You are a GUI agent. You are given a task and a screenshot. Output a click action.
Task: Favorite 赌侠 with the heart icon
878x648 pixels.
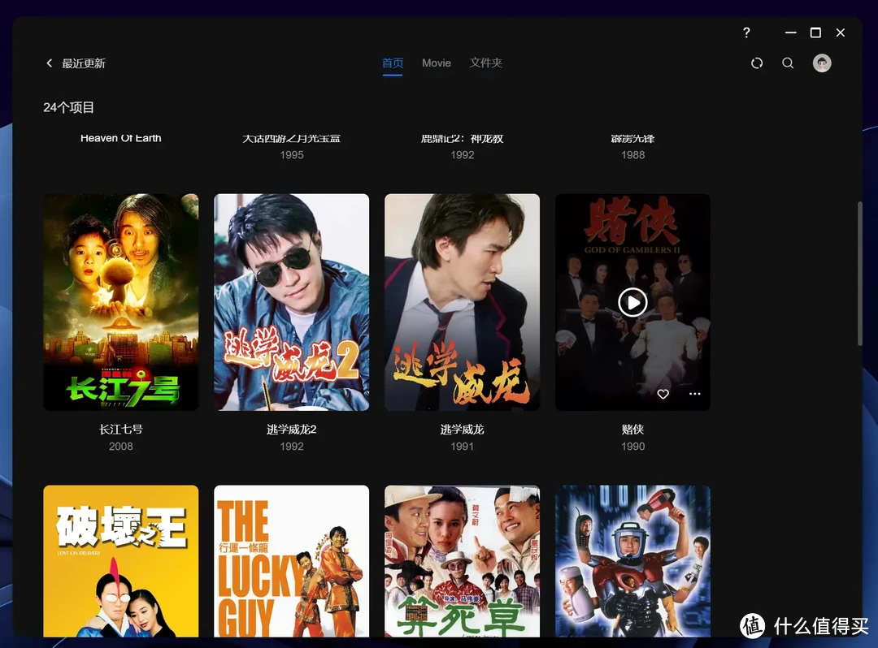click(663, 394)
